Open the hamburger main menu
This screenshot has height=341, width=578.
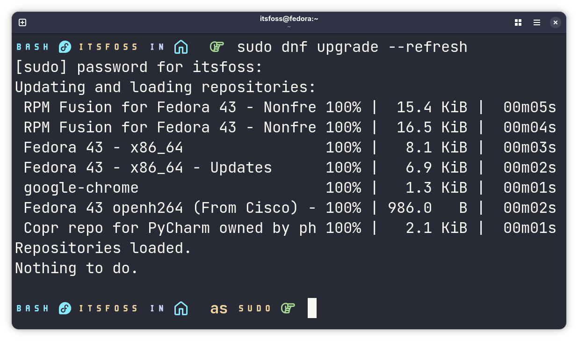537,22
